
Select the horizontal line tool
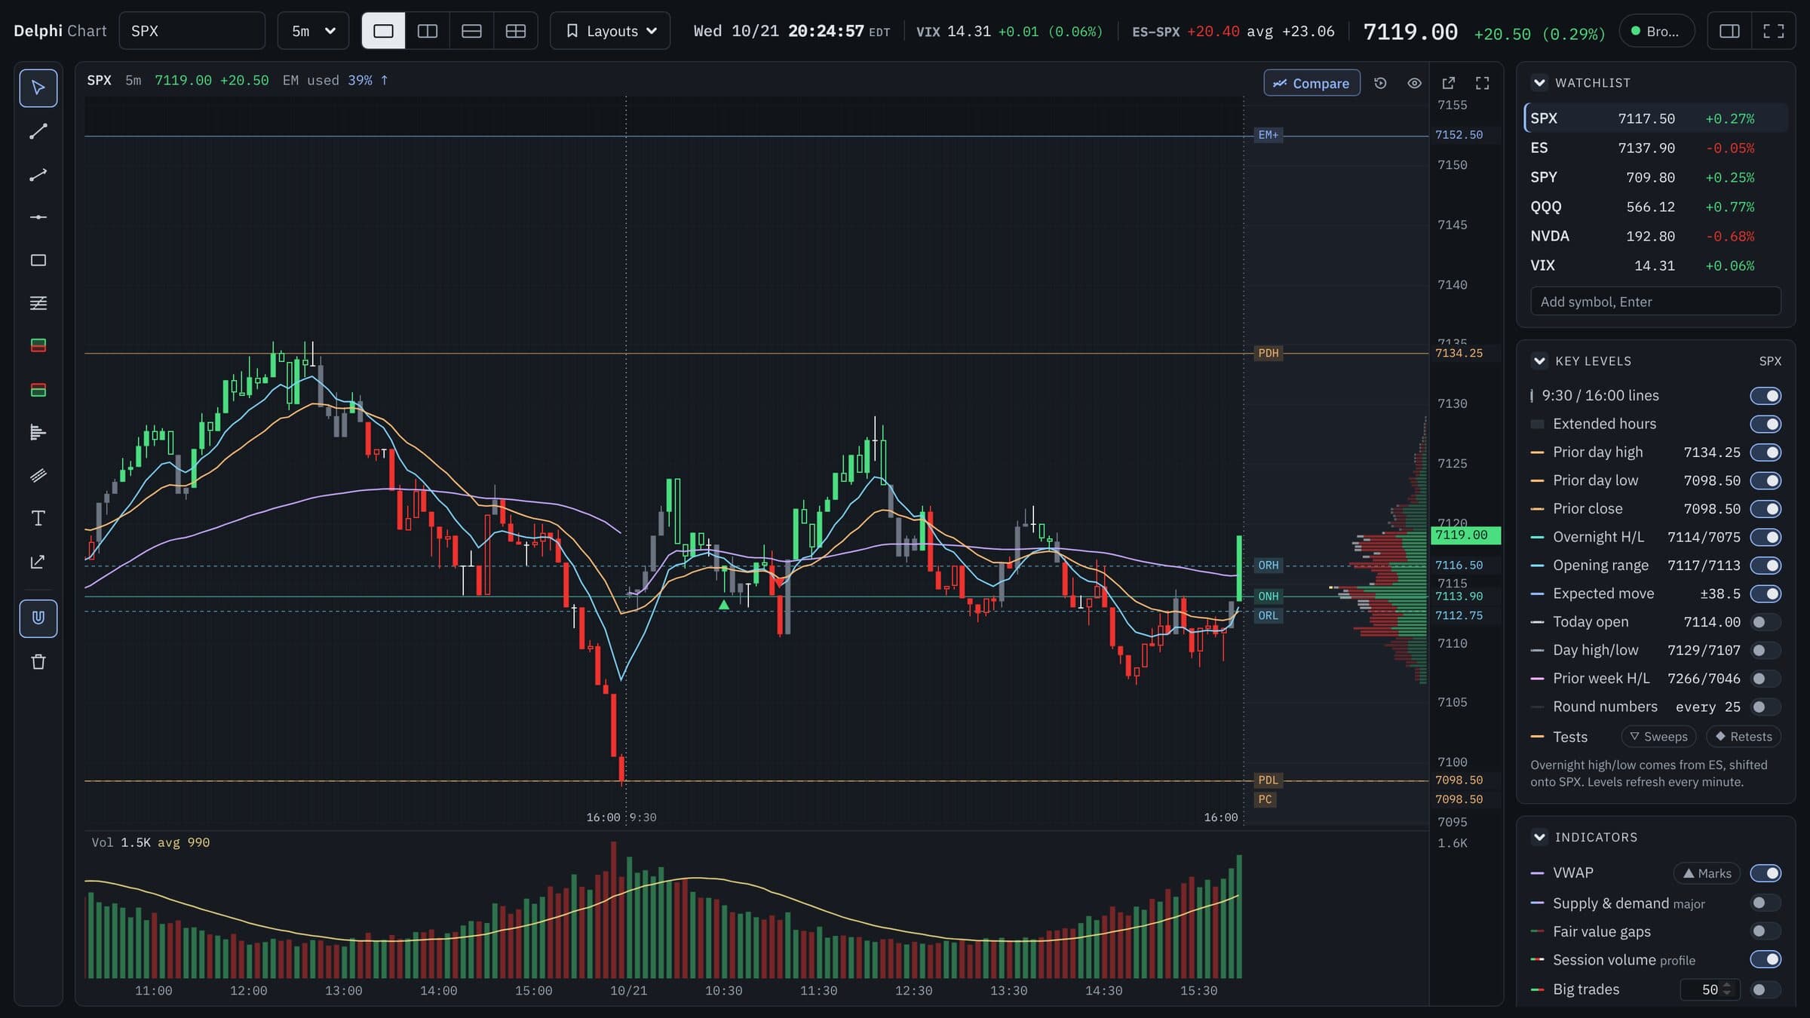tap(38, 217)
